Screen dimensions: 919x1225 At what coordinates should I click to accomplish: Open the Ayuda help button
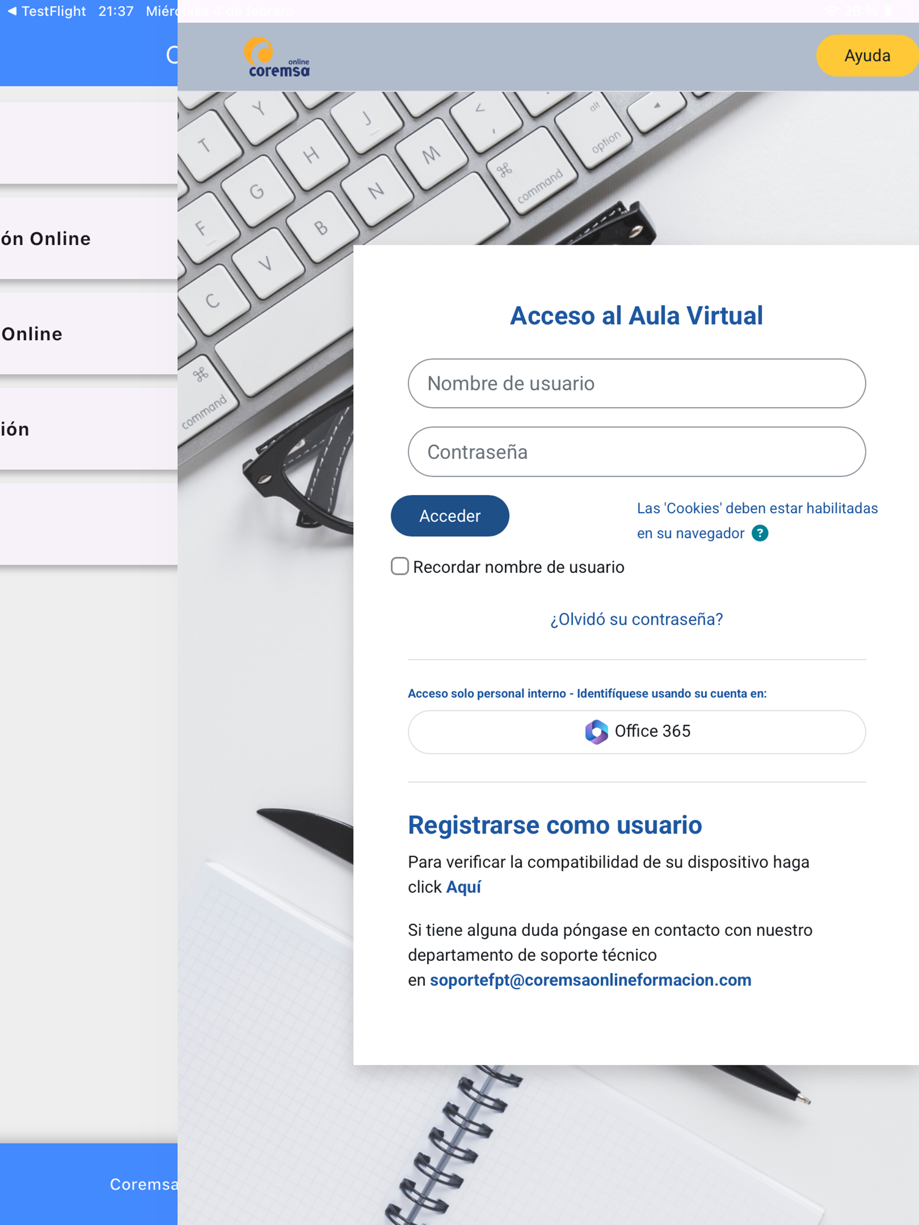(867, 55)
